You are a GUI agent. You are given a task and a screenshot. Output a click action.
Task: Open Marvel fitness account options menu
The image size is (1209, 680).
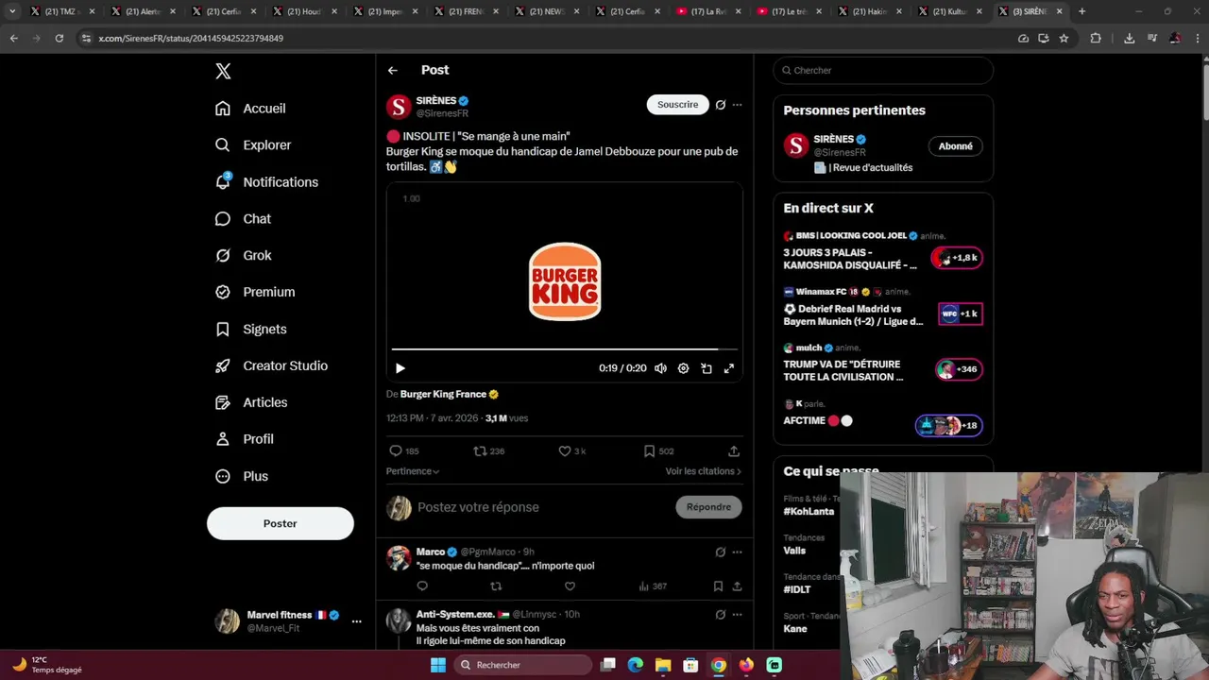pos(356,621)
